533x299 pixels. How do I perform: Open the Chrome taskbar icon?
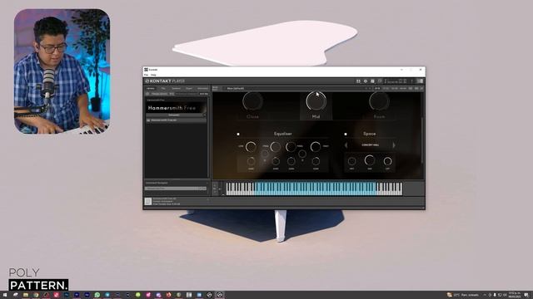coord(36,295)
